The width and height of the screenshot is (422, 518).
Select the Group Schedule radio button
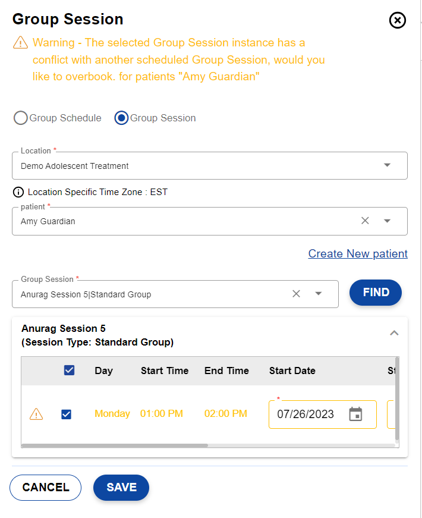(21, 118)
